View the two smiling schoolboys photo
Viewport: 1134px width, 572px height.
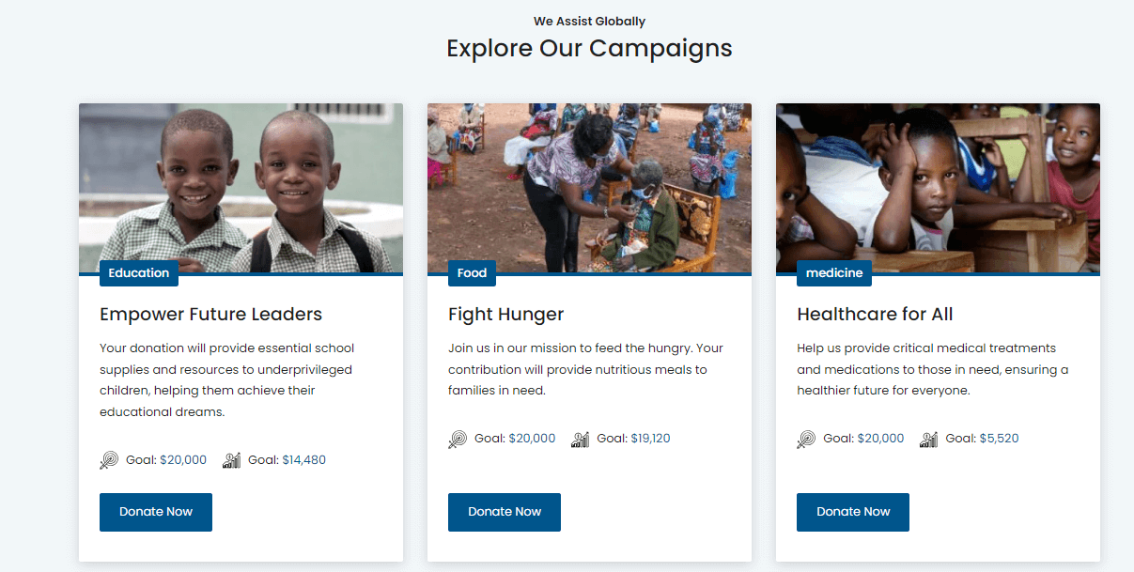pyautogui.click(x=241, y=188)
